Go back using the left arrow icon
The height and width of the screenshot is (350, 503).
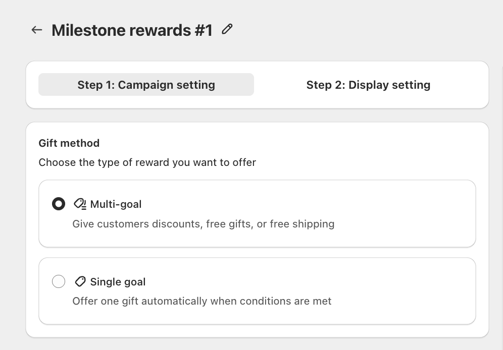tap(37, 30)
